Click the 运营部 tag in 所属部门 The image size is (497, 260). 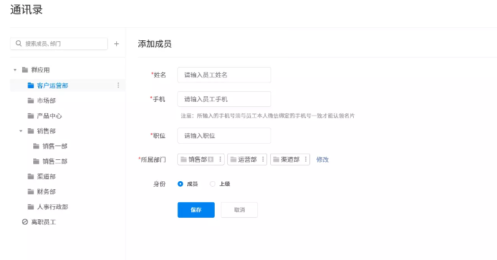point(247,160)
